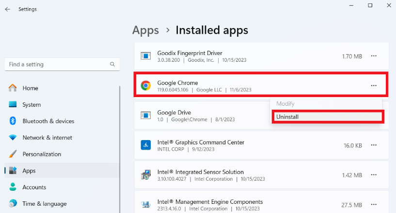Click the sidebar vertical scrollbar
The height and width of the screenshot is (213, 396).
pyautogui.click(x=119, y=149)
